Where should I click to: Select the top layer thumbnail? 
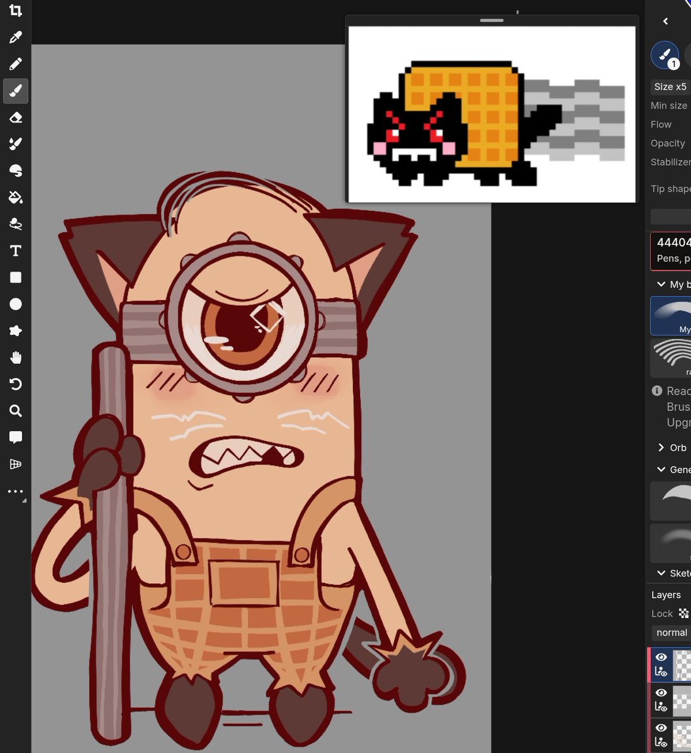click(682, 665)
